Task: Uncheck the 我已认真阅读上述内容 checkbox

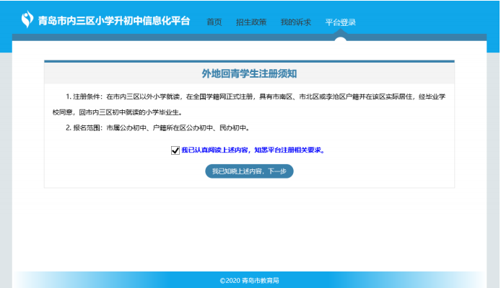Action: (175, 150)
